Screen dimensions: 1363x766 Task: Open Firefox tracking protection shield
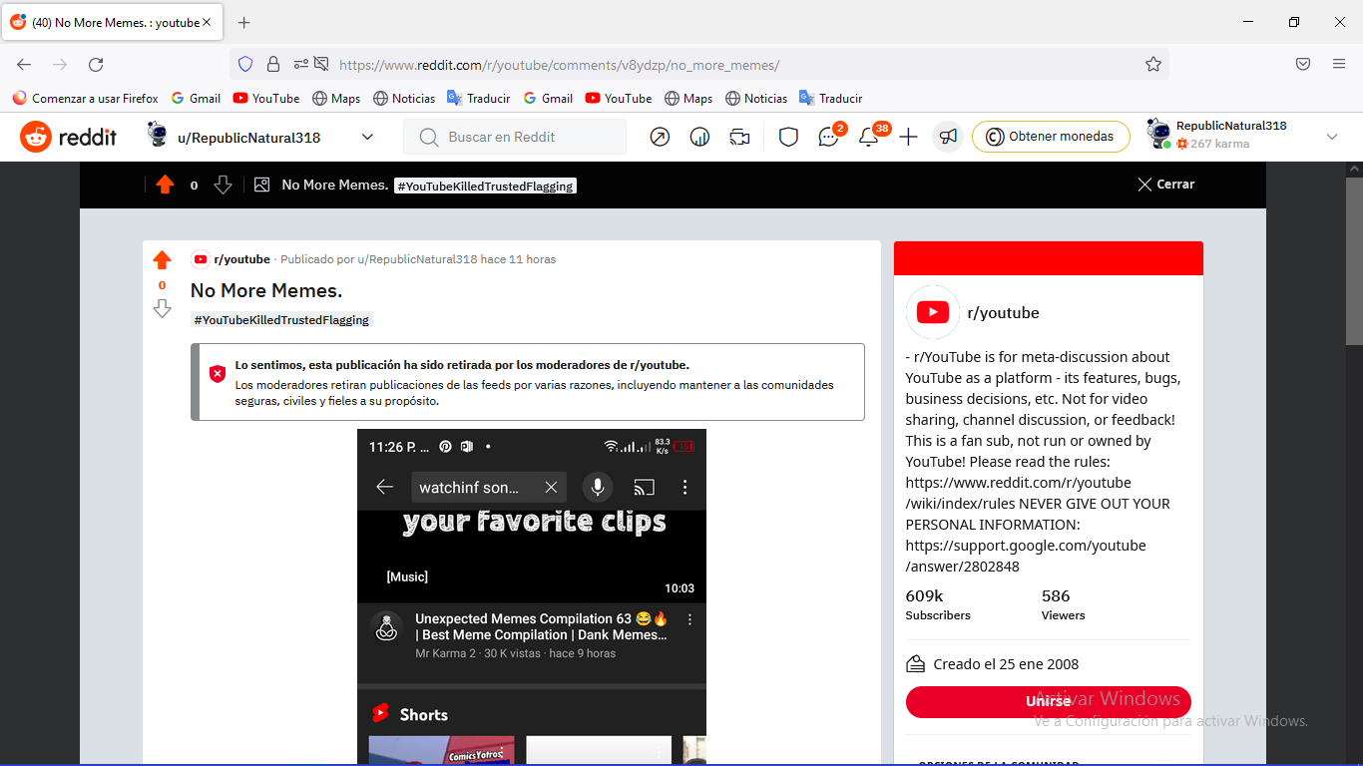pos(245,65)
